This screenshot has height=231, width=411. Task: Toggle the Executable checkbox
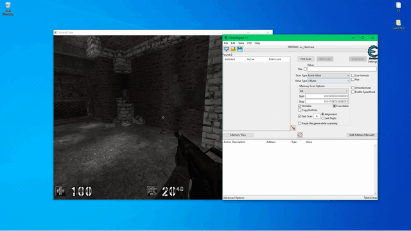[334, 106]
